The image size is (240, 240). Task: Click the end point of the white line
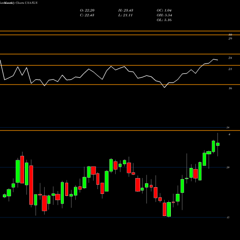pyautogui.click(x=217, y=60)
